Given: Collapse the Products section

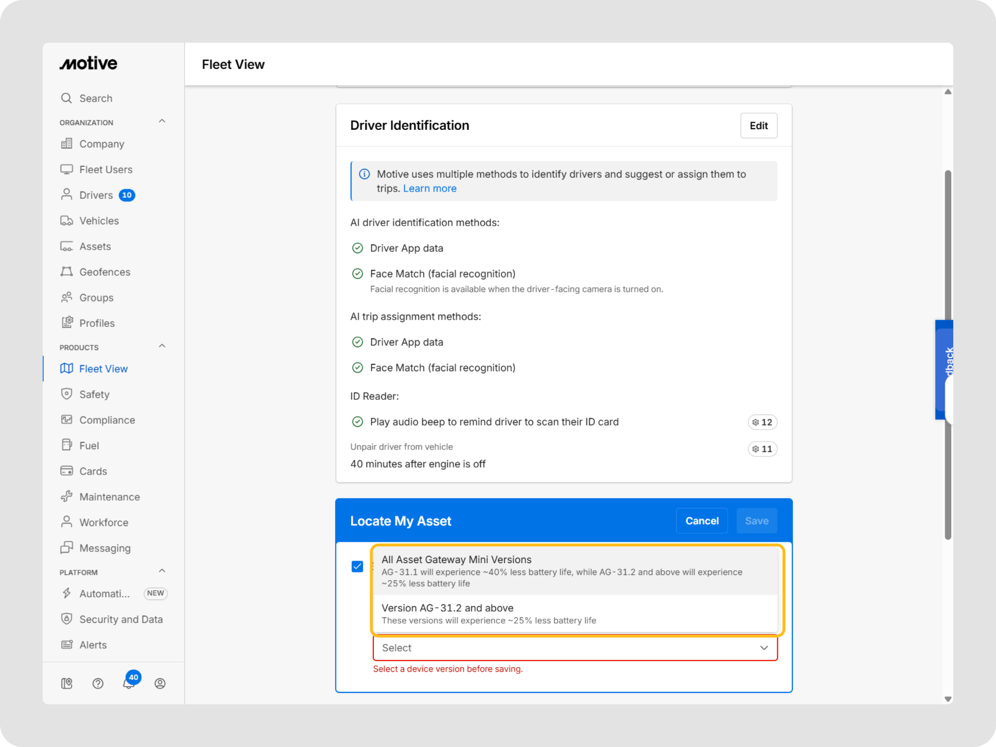Looking at the screenshot, I should (162, 346).
